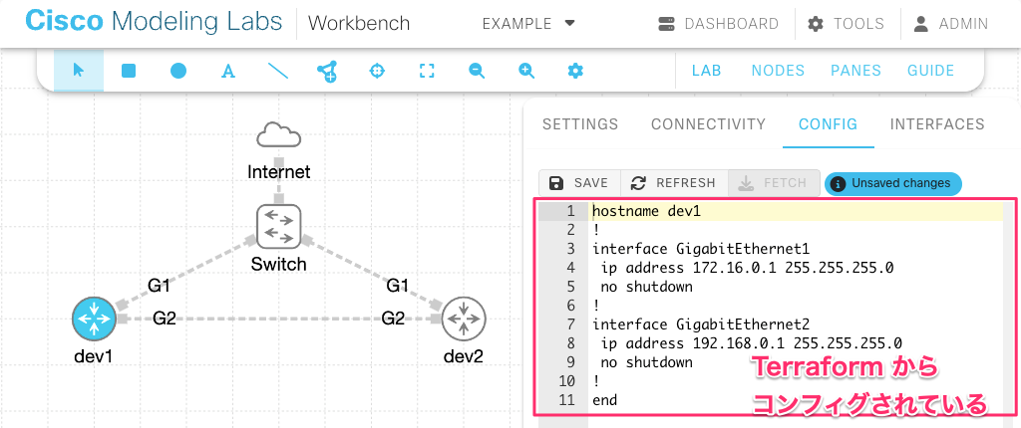1021x428 pixels.
Task: Click line number 5 in editor gutter
Action: 571,287
